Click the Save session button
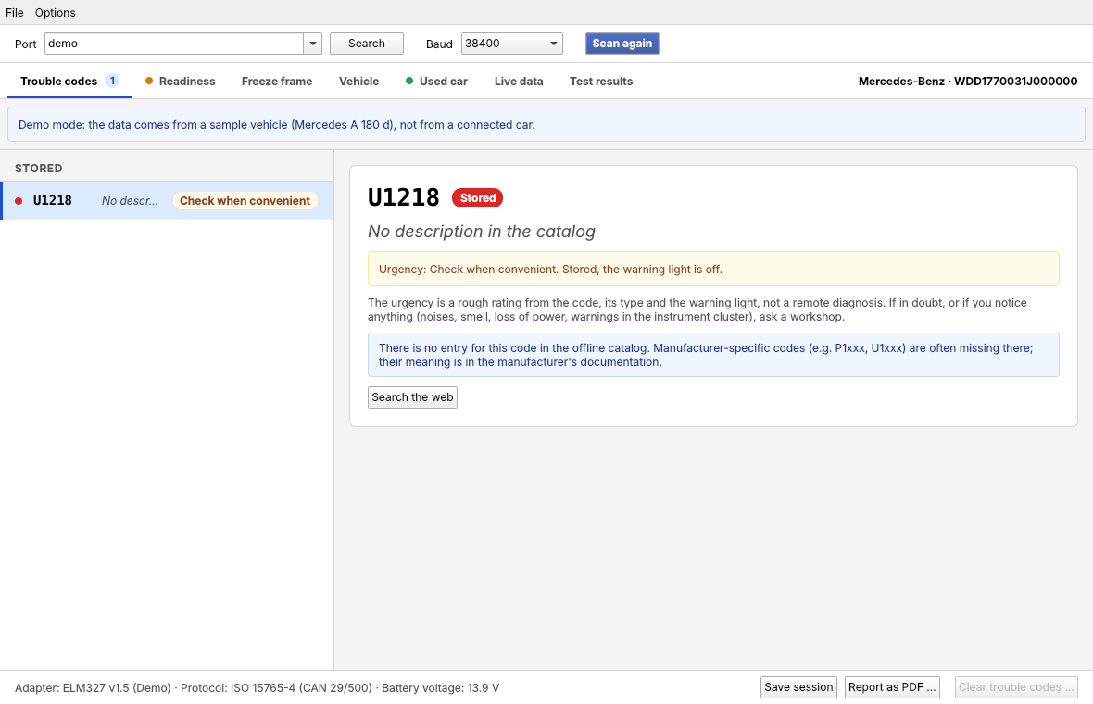This screenshot has height=704, width=1093. tap(798, 687)
